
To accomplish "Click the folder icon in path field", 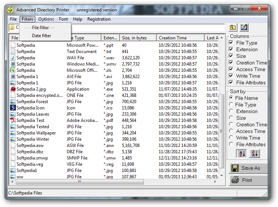I will (x=12, y=28).
